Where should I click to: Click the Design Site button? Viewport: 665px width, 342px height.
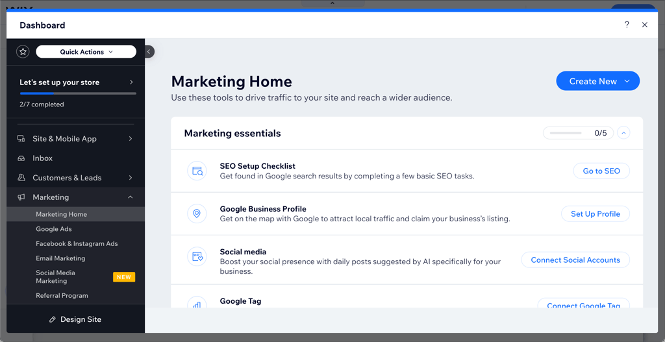[x=75, y=319]
